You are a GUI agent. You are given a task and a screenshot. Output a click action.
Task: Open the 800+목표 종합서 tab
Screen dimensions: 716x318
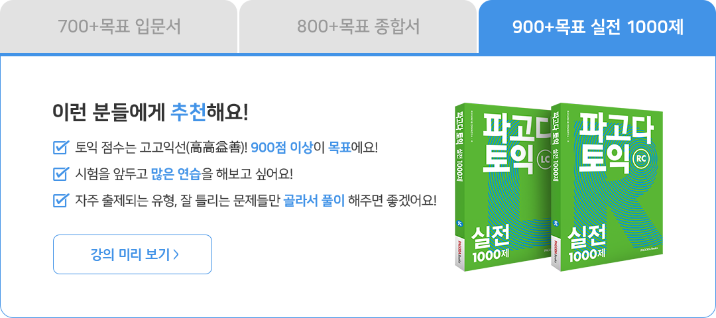click(x=358, y=27)
